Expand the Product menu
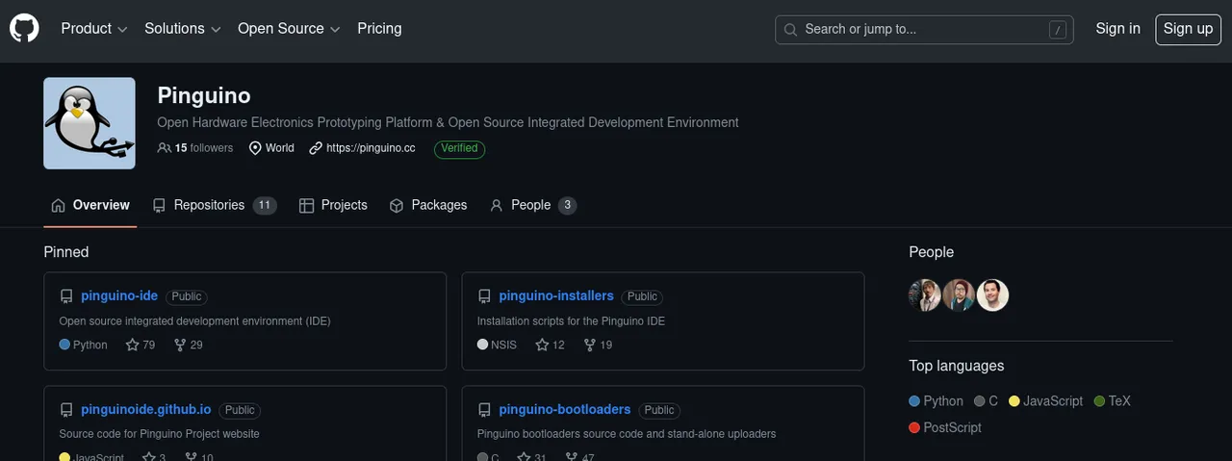Viewport: 1232px width, 461px height. tap(94, 29)
